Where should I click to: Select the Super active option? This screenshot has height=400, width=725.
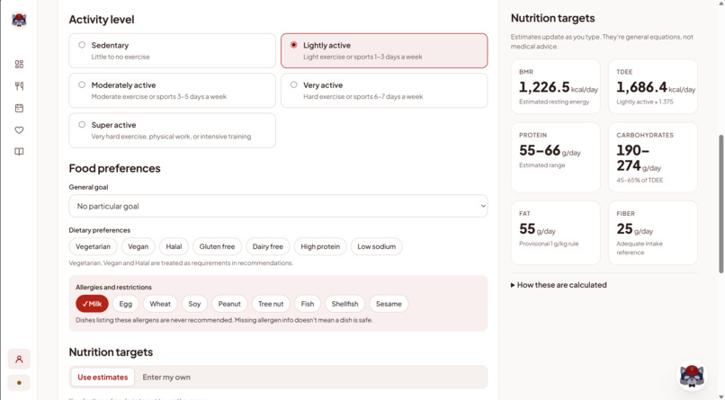pos(172,130)
